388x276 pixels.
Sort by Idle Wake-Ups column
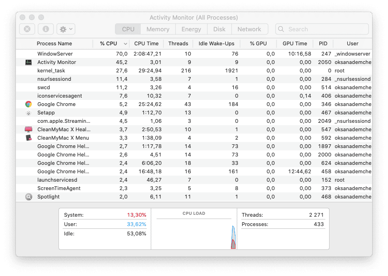pyautogui.click(x=216, y=43)
